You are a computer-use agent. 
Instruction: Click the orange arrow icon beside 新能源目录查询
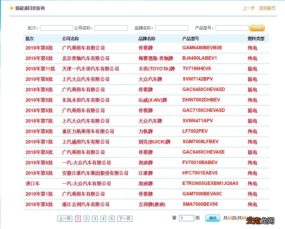[x=11, y=8]
